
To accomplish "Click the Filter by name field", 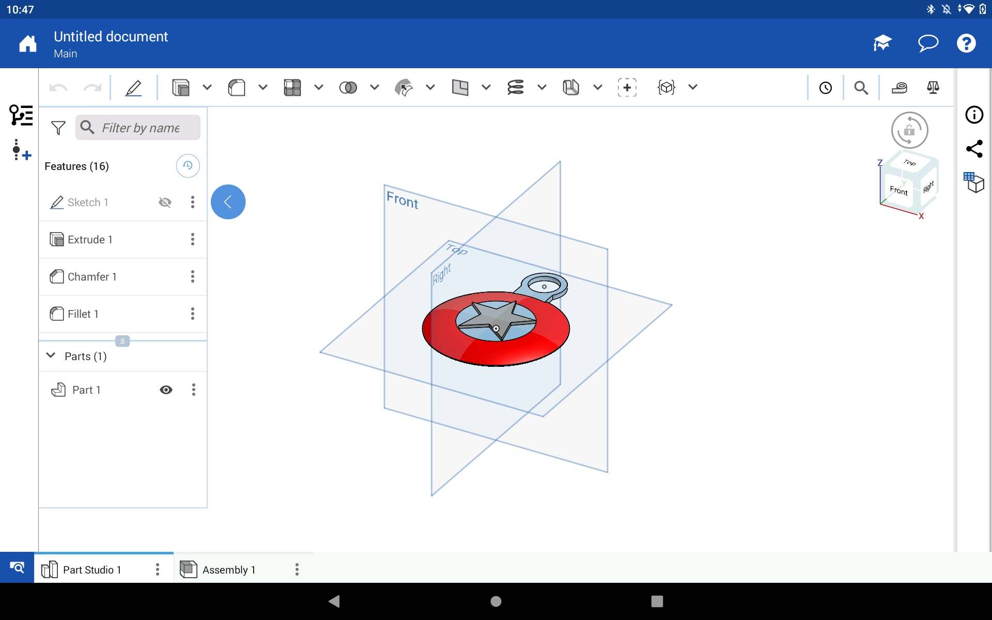I will [x=138, y=128].
